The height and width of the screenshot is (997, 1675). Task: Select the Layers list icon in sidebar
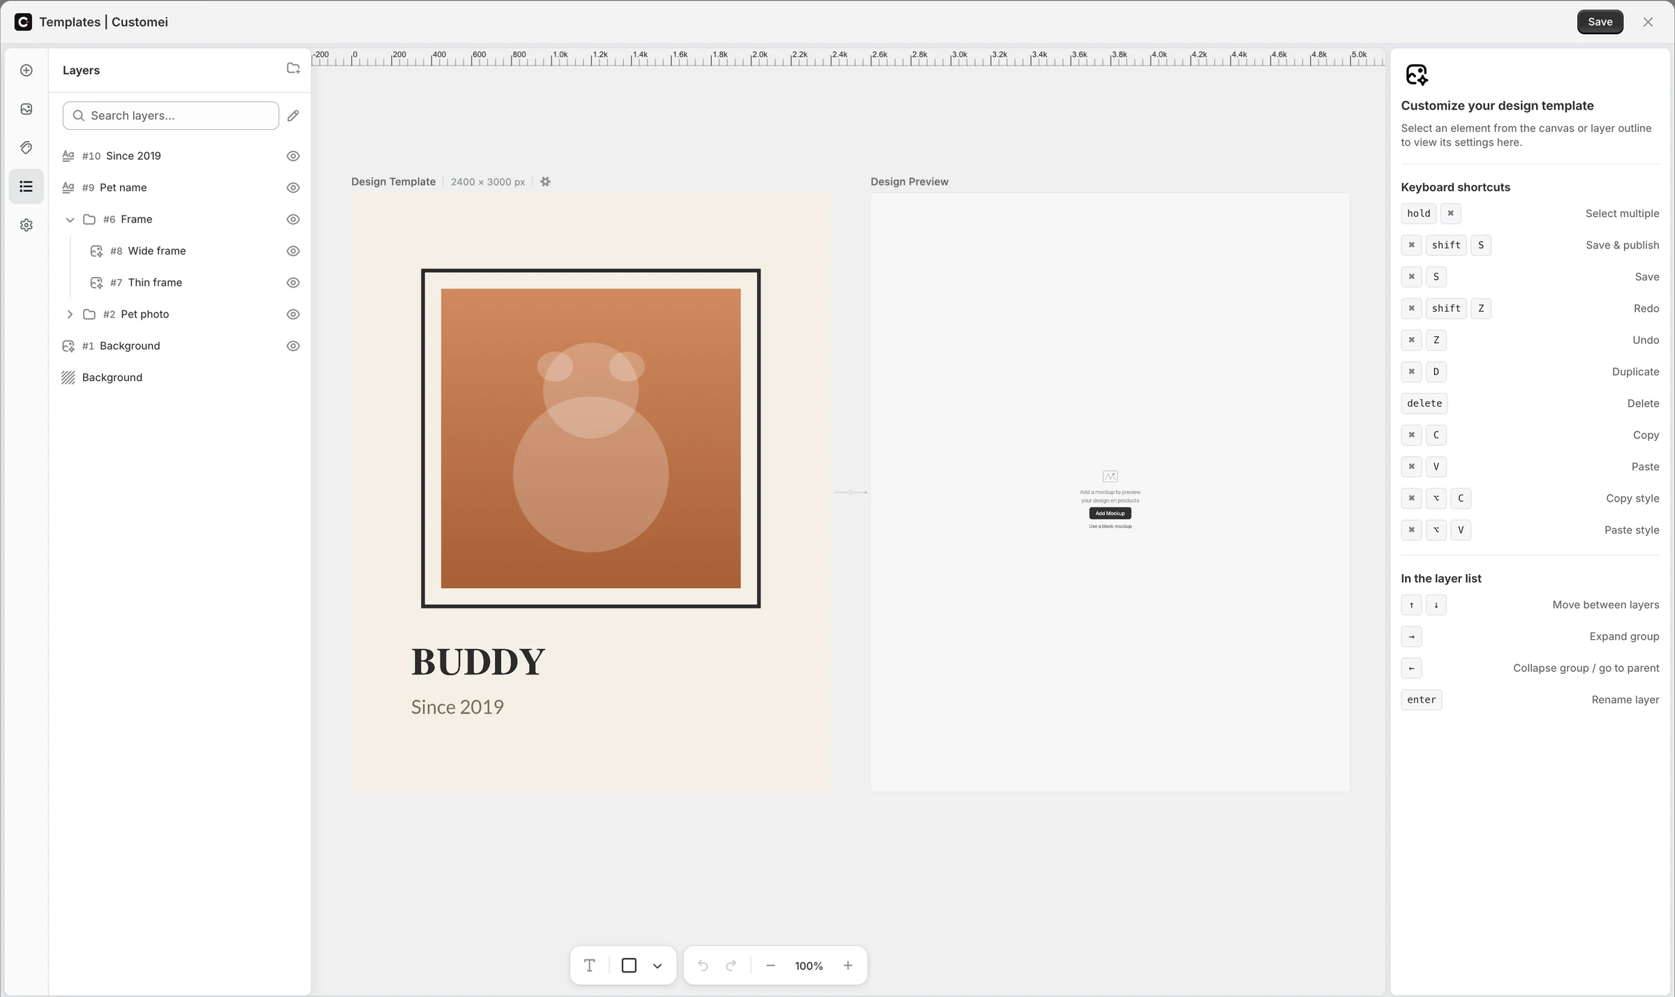pos(27,186)
